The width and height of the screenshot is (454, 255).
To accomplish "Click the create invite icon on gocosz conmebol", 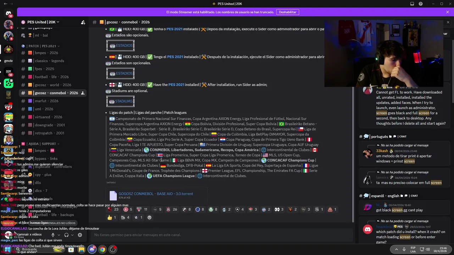I will (x=83, y=93).
